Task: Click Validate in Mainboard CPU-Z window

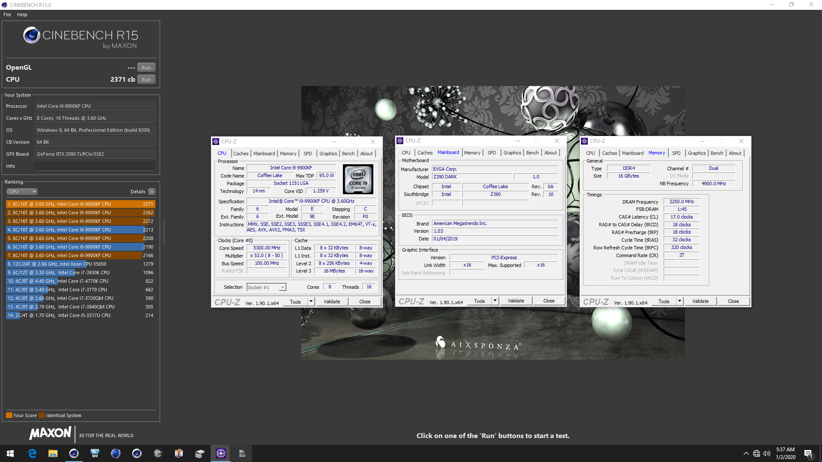Action: pyautogui.click(x=516, y=301)
